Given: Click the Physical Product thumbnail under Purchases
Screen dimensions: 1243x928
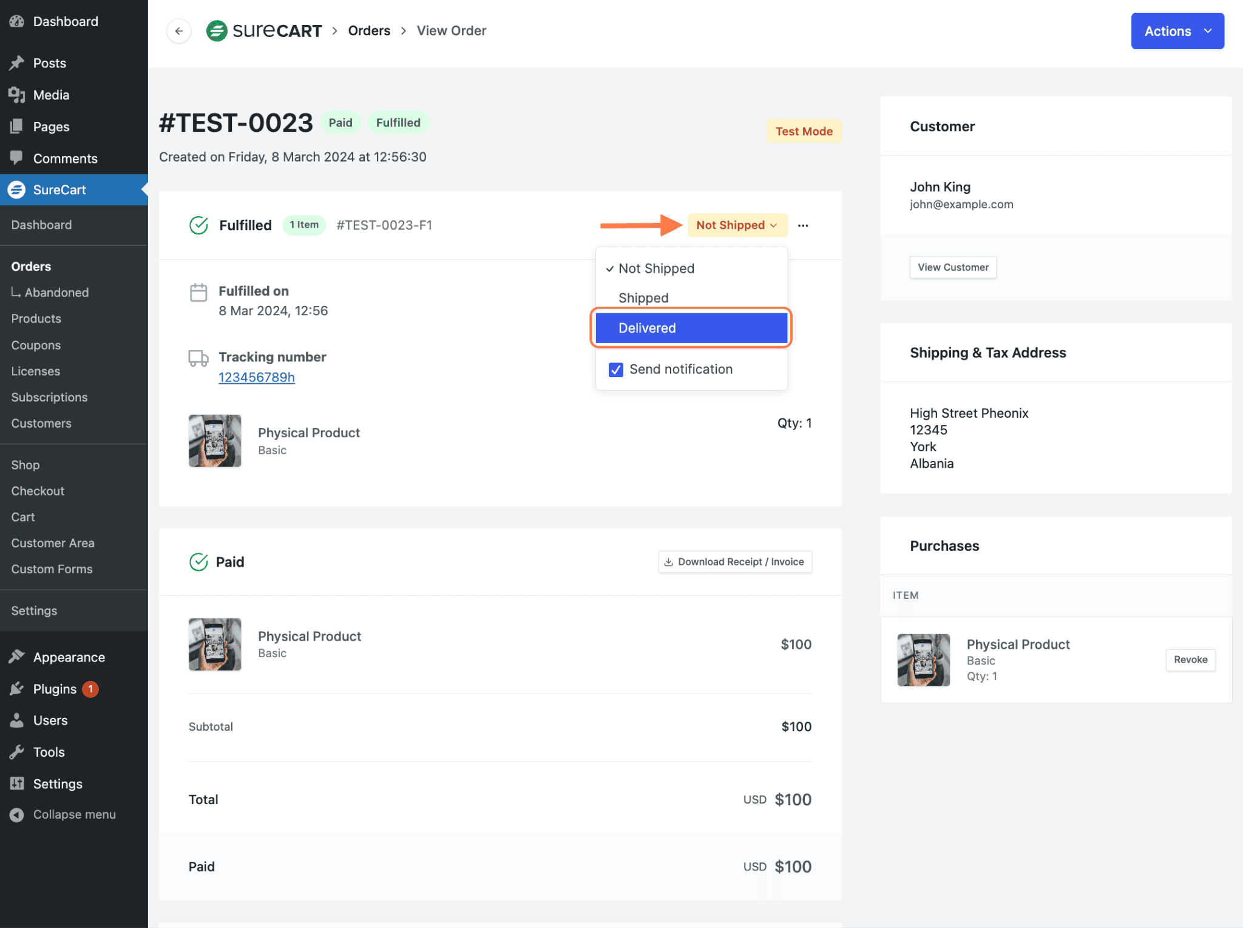Looking at the screenshot, I should tap(923, 660).
